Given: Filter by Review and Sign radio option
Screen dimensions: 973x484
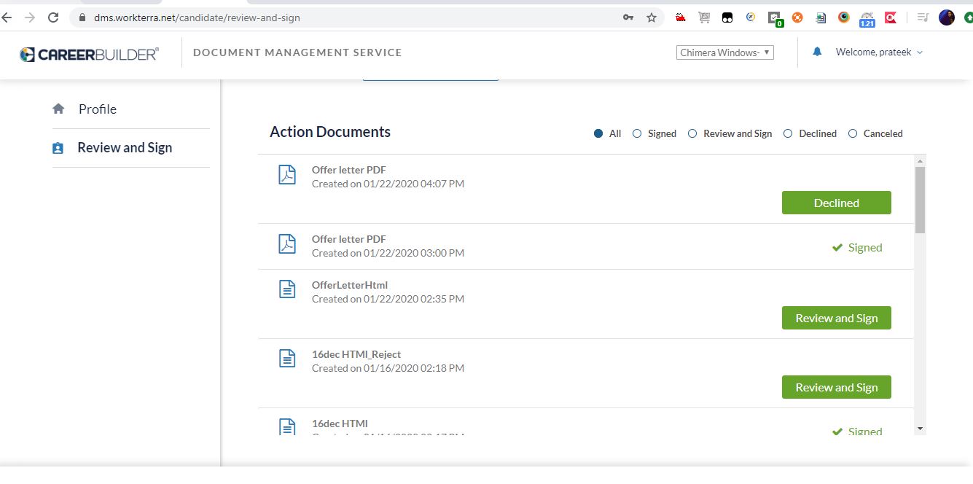Looking at the screenshot, I should click(x=692, y=133).
